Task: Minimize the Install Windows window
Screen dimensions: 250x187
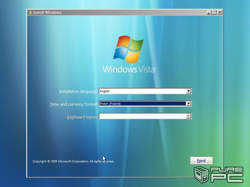Action: tap(209, 12)
